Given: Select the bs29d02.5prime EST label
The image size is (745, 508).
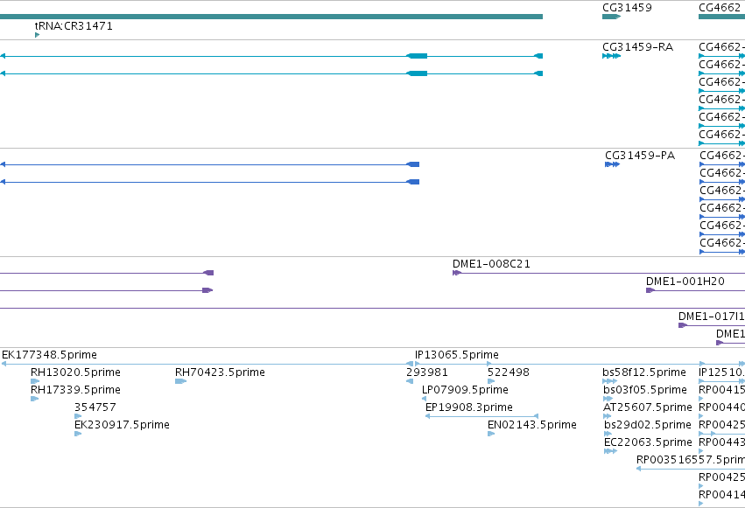Looking at the screenshot, I should click(648, 425).
